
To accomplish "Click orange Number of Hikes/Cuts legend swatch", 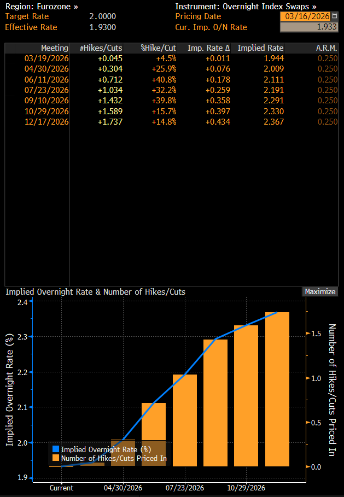I will point(56,458).
